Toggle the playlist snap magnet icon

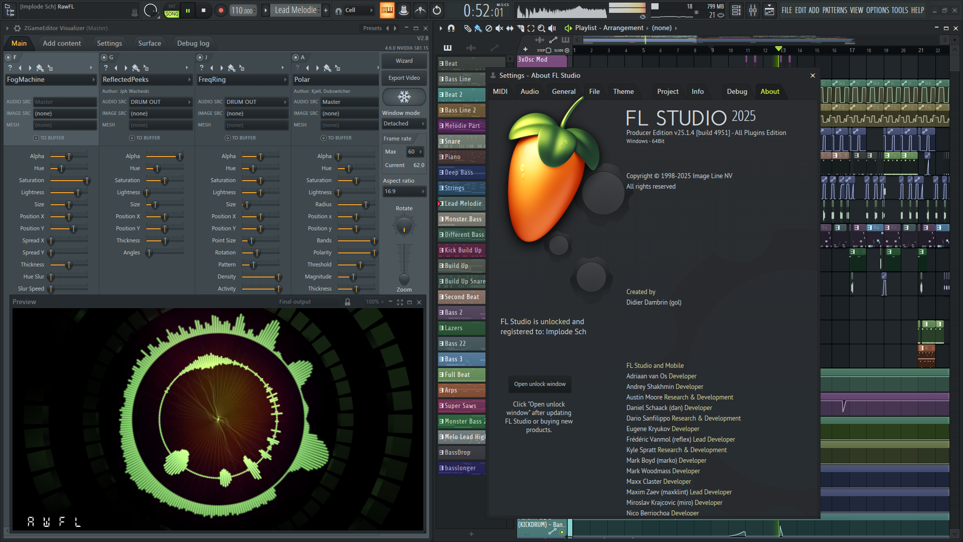[x=451, y=28]
